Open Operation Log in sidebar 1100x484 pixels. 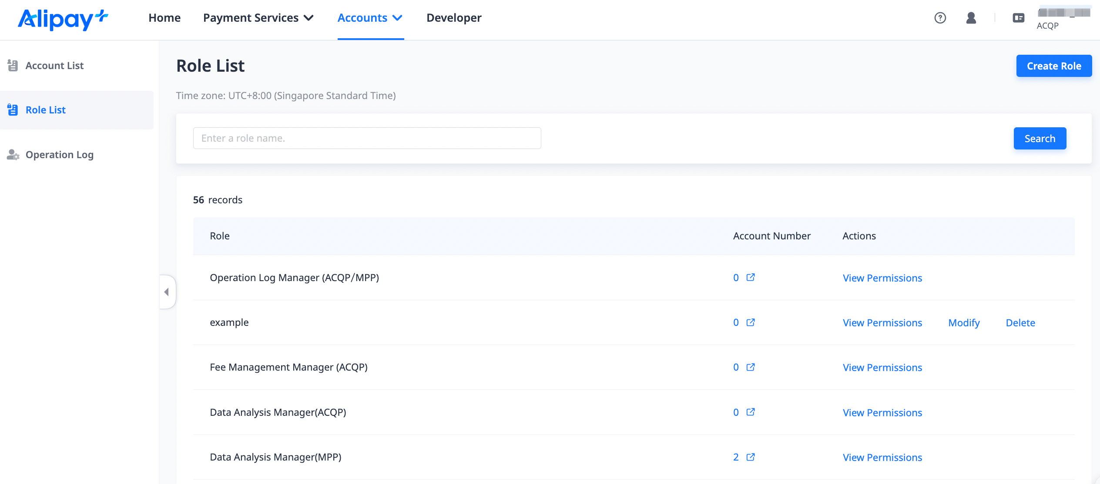point(60,155)
